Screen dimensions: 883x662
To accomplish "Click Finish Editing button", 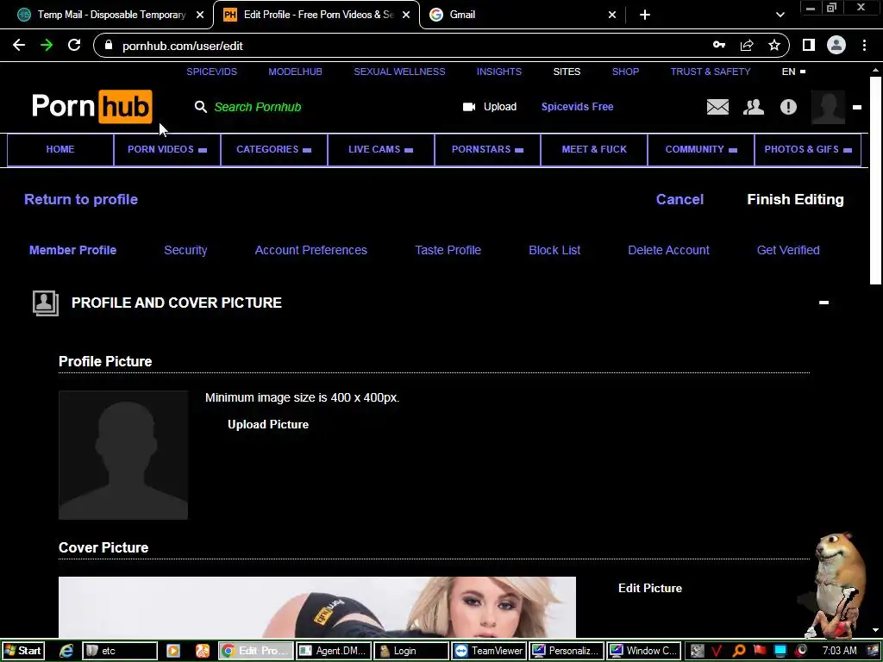I will point(795,199).
